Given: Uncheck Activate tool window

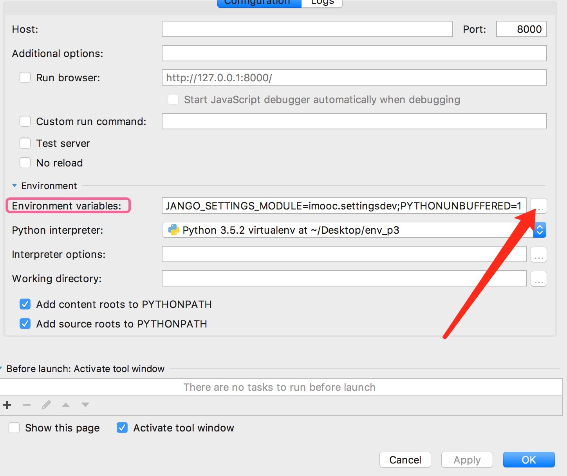Looking at the screenshot, I should [122, 428].
